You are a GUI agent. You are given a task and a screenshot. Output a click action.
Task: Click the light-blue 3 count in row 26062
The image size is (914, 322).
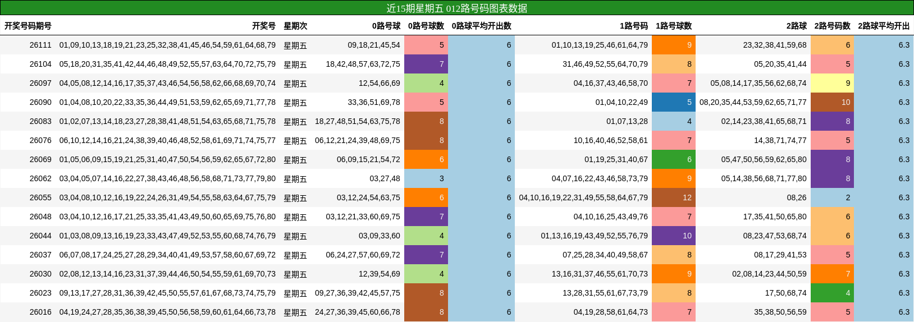coord(426,178)
